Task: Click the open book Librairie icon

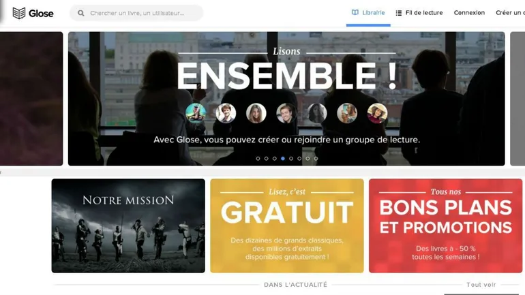Action: click(355, 12)
